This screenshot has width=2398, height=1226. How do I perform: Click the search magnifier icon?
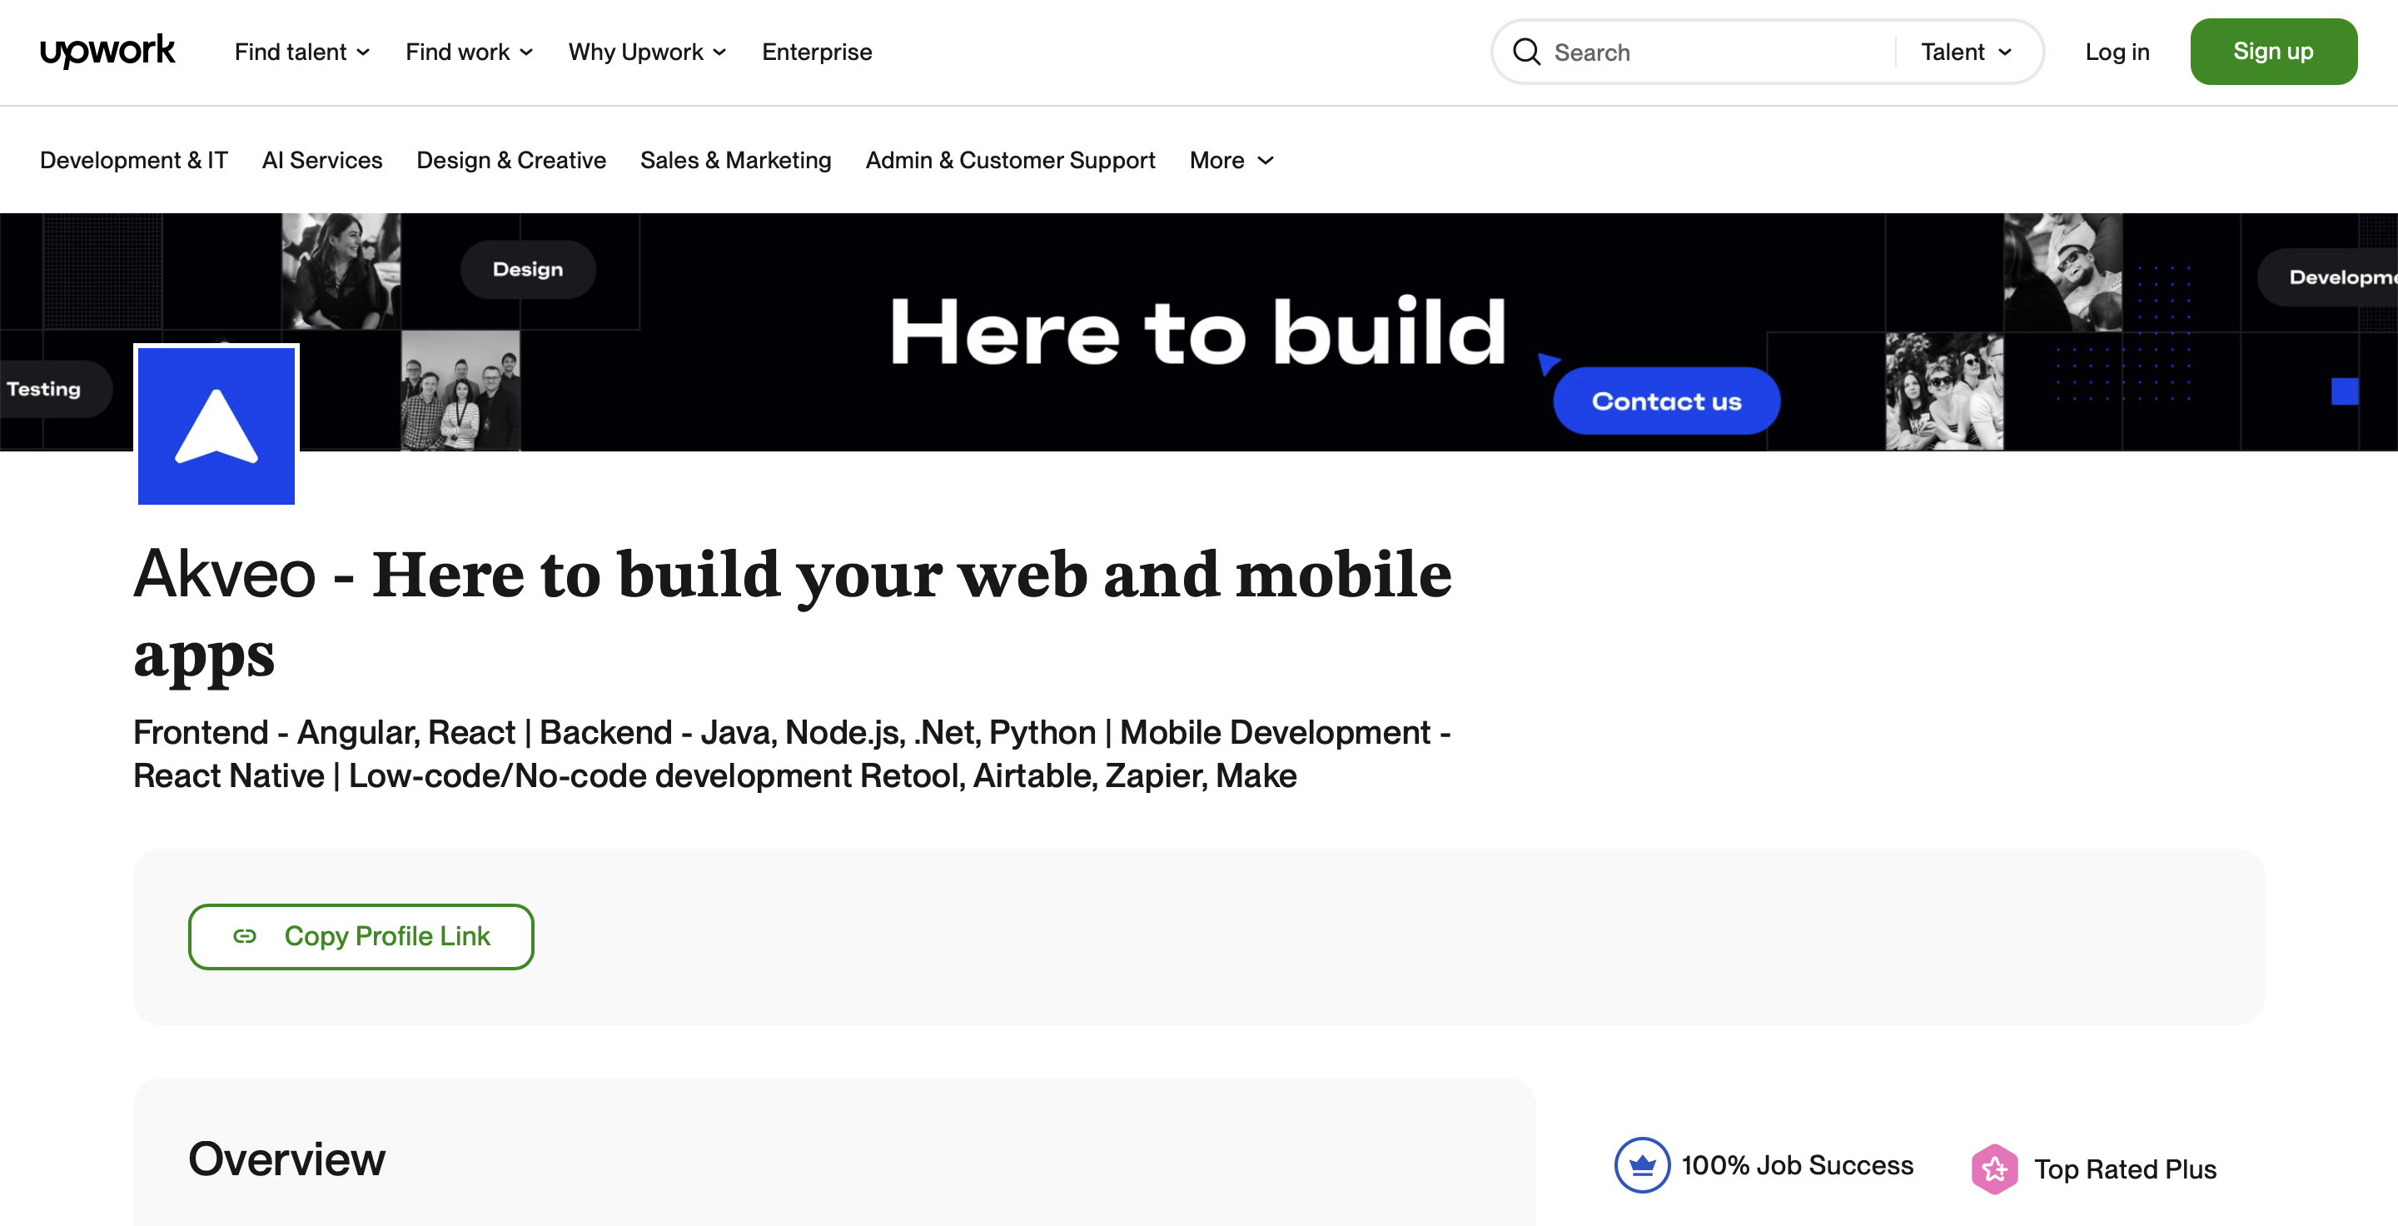1527,52
